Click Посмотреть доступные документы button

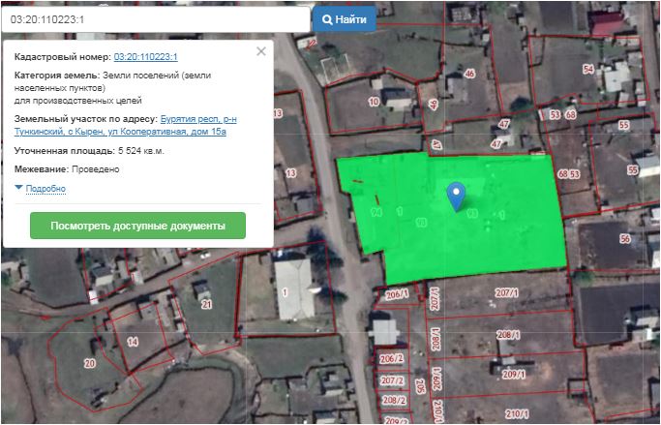(x=137, y=226)
